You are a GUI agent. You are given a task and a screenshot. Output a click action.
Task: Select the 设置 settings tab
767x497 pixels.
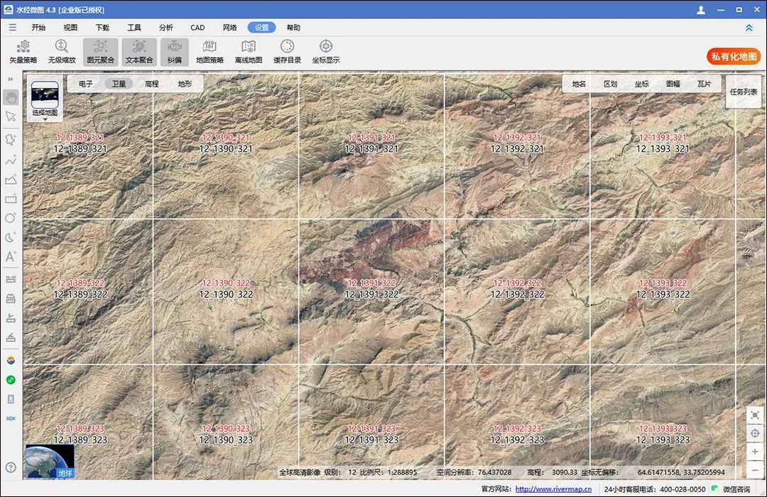point(261,28)
